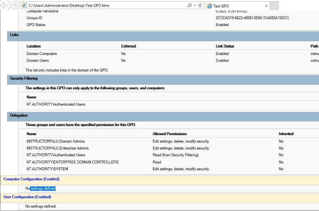319x212 pixels.
Task: Open a new blank tab
Action: click(x=274, y=6)
